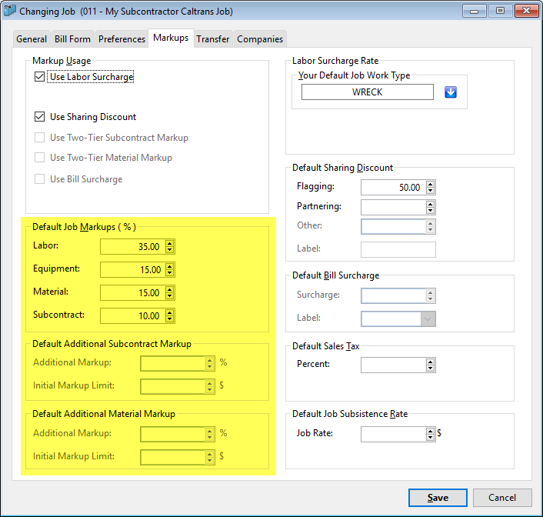Toggle Use Two-Tier Material Markup checkbox
Viewport: 543px width, 517px height.
coord(39,158)
